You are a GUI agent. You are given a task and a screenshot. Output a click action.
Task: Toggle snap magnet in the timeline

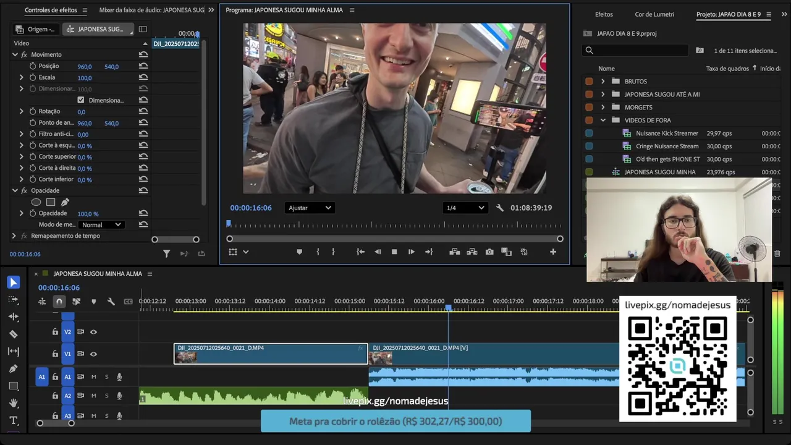pyautogui.click(x=59, y=302)
